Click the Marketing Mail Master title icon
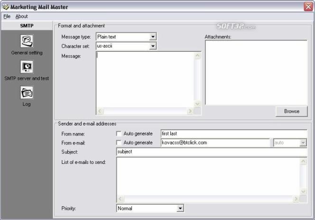The width and height of the screenshot is (315, 220). (6, 7)
